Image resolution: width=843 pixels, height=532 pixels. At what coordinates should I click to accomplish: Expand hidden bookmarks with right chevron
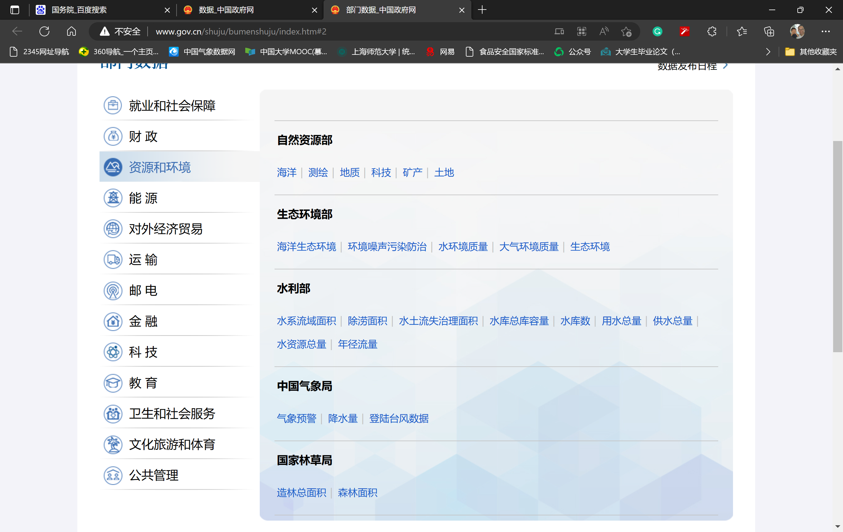(768, 51)
